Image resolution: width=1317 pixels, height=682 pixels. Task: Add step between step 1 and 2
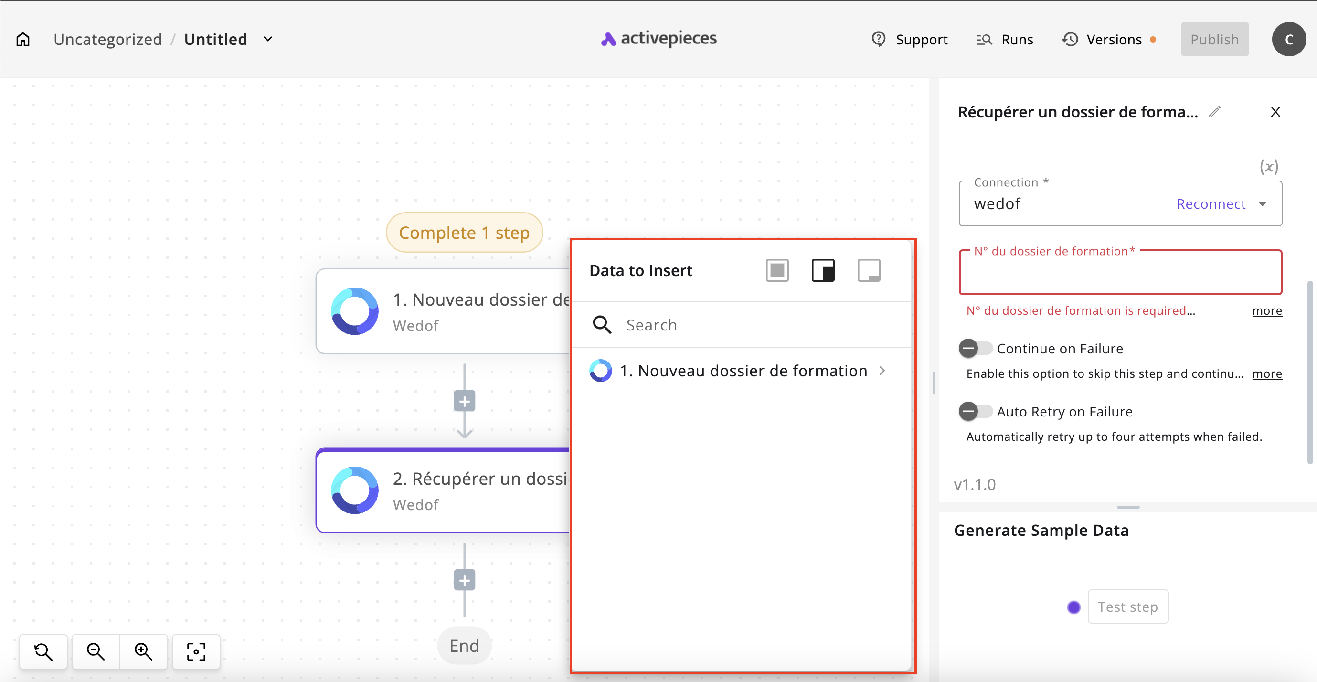(464, 401)
